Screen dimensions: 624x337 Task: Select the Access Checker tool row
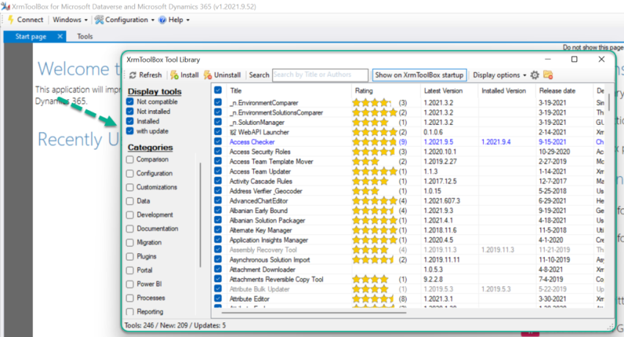250,142
